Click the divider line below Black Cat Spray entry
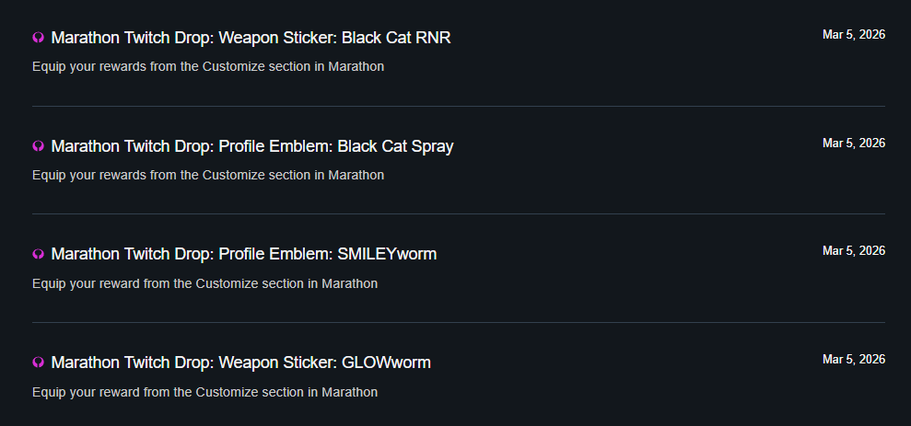The width and height of the screenshot is (911, 426). click(x=458, y=214)
